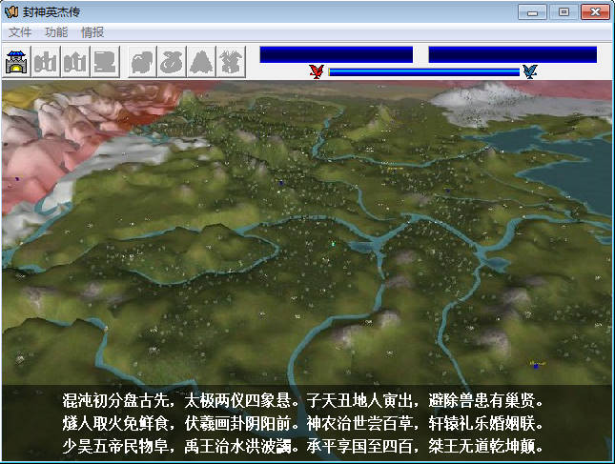This screenshot has width=615, height=464.
Task: Click the 封神英杰传 title bar app icon
Action: tap(11, 12)
